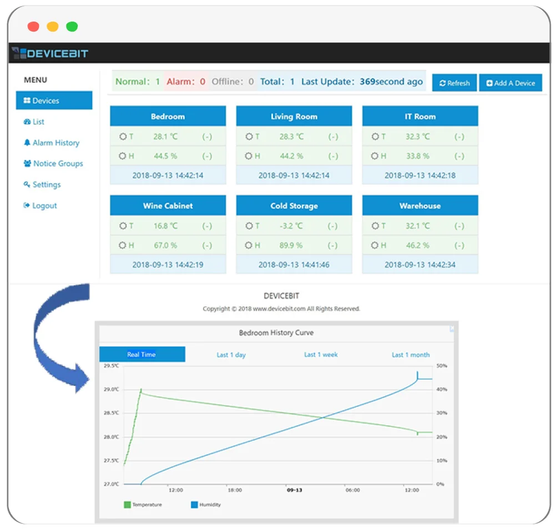The width and height of the screenshot is (555, 529).
Task: Click the Offline: 0 status counter
Action: tap(233, 82)
